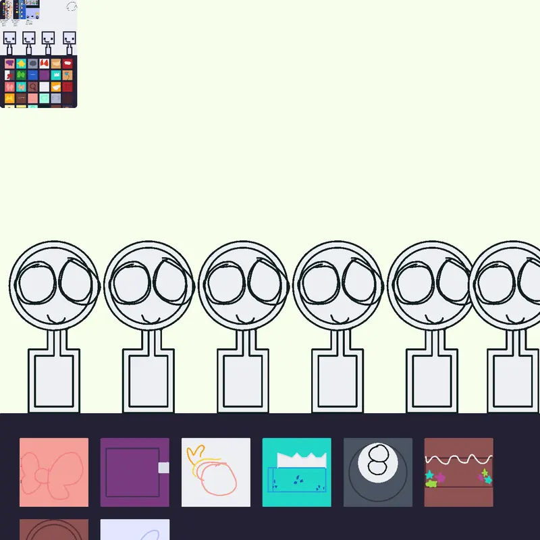This screenshot has height=540, width=540.
Task: Select the half-white half-gray mini icon with a red bow
Action: (x=9, y=75)
